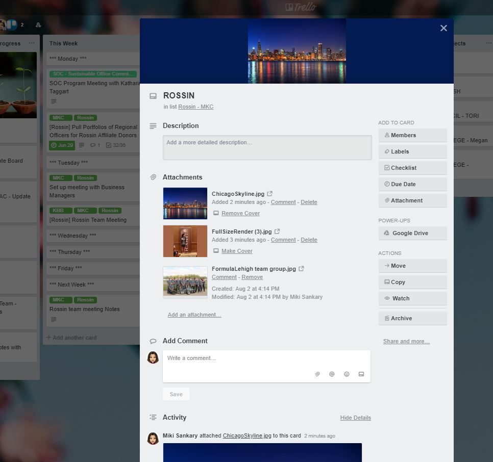The width and height of the screenshot is (493, 462).
Task: Click Add an attachment link
Action: (x=194, y=315)
